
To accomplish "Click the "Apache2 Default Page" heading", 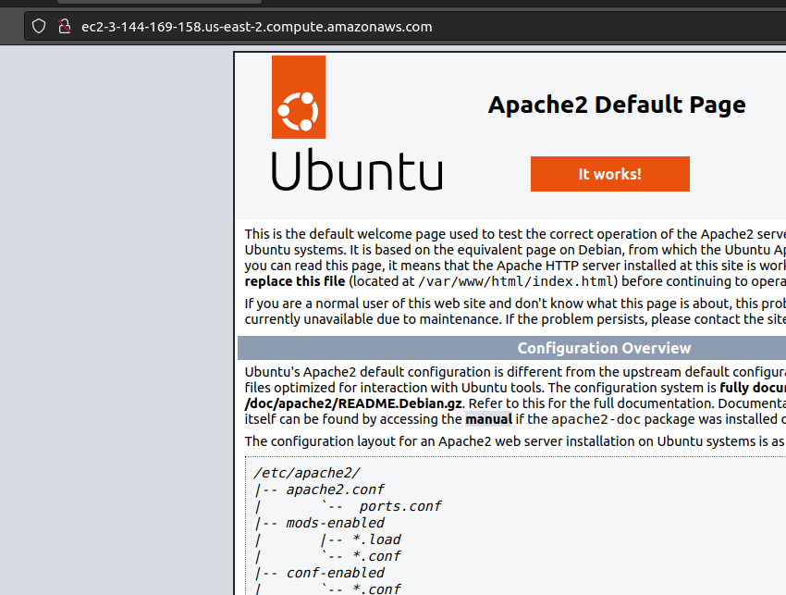I will 617,105.
